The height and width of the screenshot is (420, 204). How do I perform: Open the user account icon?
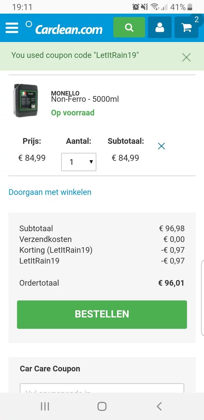pos(160,27)
